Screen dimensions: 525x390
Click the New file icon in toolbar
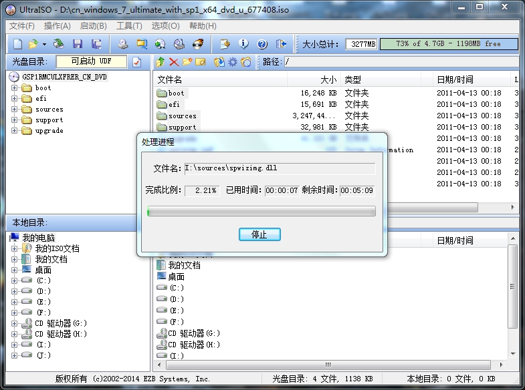pyautogui.click(x=18, y=44)
